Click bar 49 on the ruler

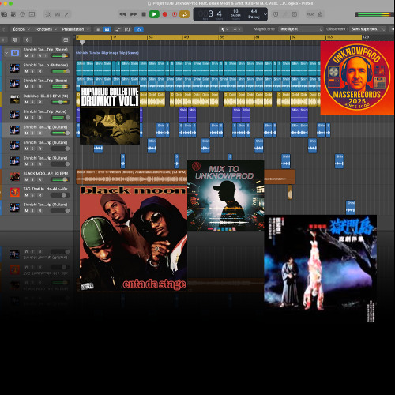pos(186,37)
